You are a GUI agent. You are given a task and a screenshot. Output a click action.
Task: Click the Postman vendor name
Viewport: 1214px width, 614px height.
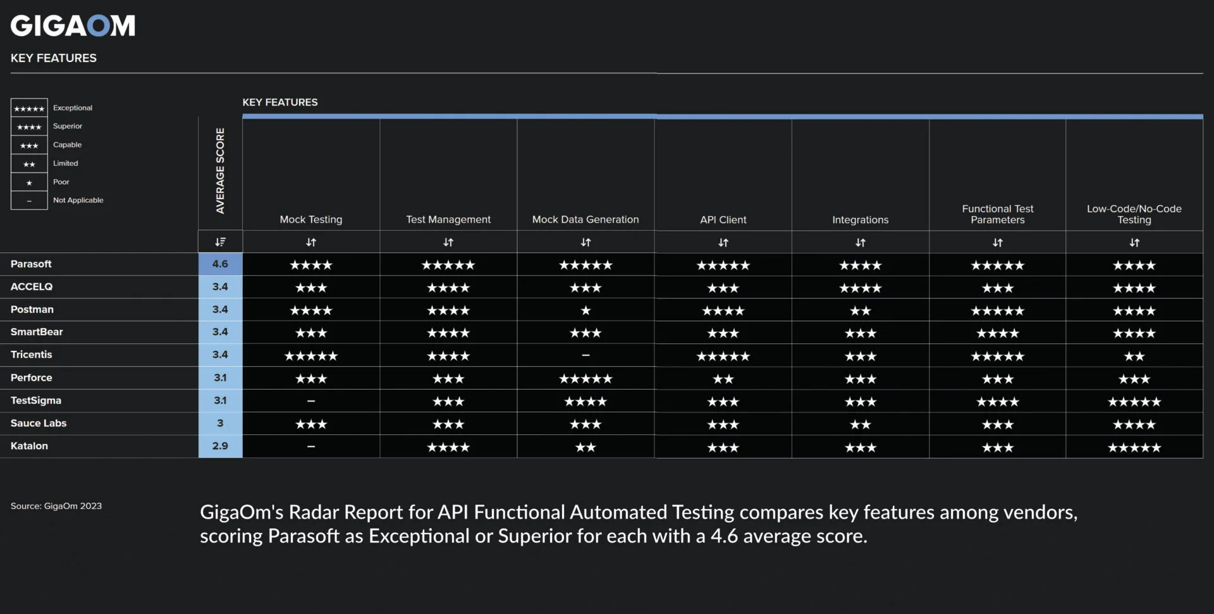32,309
